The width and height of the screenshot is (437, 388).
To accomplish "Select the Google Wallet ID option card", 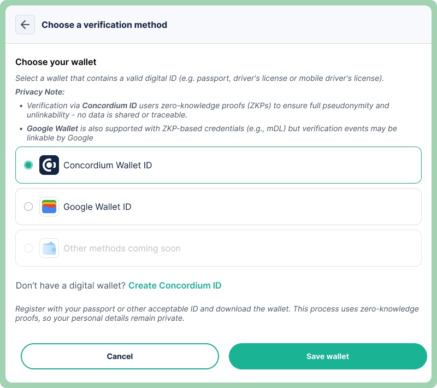I will (218, 207).
